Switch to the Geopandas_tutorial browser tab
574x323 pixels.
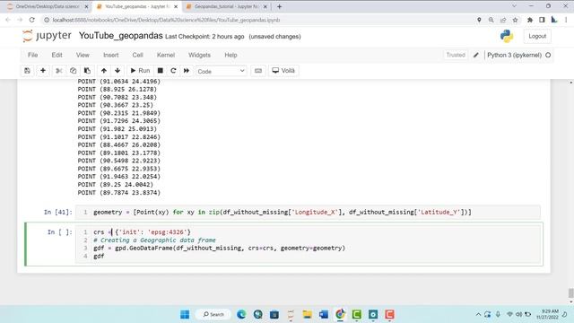[x=227, y=6]
